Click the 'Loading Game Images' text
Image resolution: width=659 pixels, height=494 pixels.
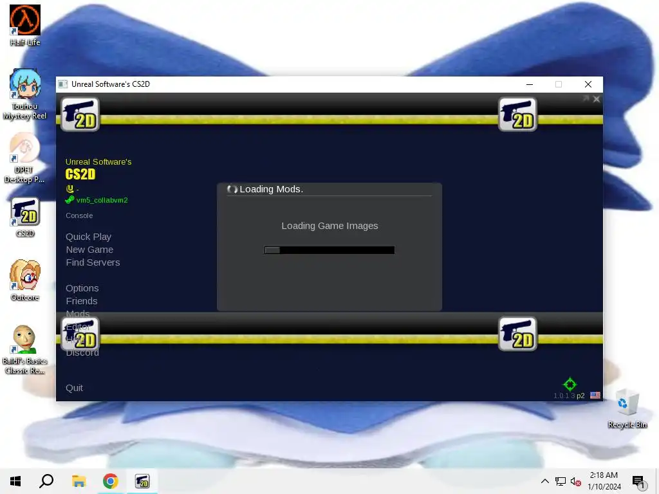(329, 226)
